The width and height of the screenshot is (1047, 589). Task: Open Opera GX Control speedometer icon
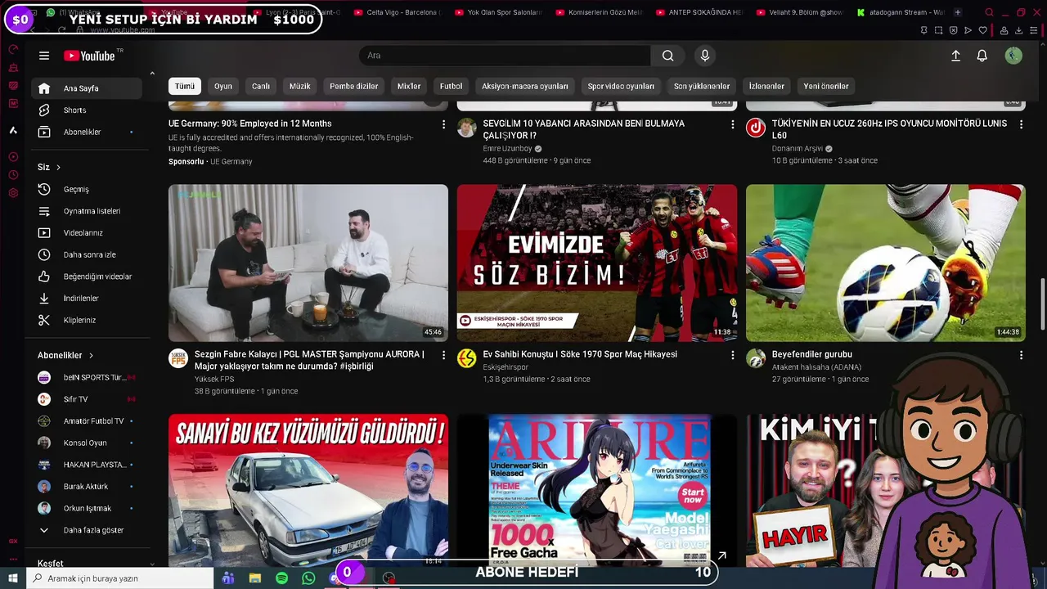[13, 49]
